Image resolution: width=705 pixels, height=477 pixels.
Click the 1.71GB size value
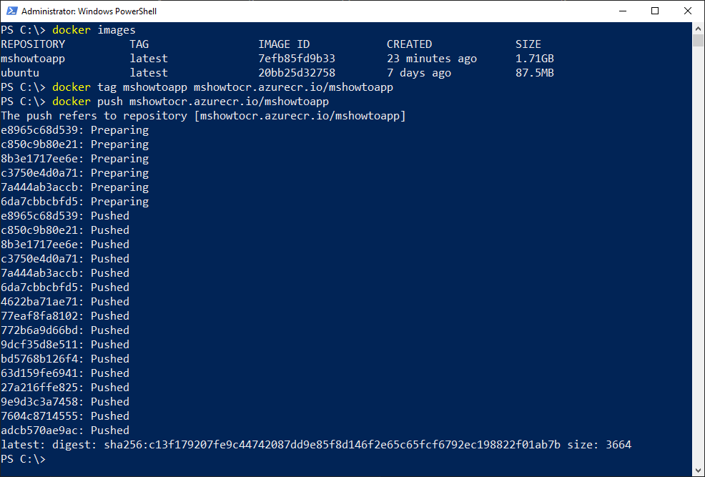coord(535,59)
